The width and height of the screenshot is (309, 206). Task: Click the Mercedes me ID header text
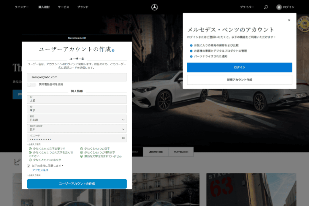click(77, 38)
